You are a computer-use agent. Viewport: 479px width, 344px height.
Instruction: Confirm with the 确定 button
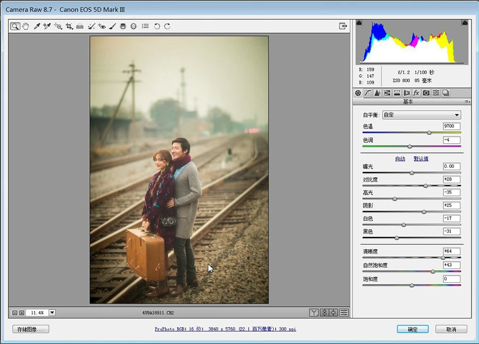click(412, 329)
